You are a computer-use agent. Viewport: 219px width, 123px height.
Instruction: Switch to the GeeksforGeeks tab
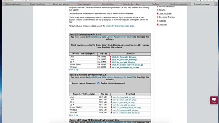(108, 4)
